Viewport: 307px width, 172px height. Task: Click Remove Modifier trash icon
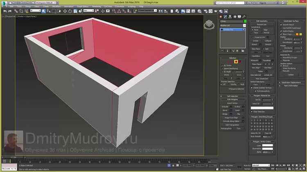pos(237,51)
